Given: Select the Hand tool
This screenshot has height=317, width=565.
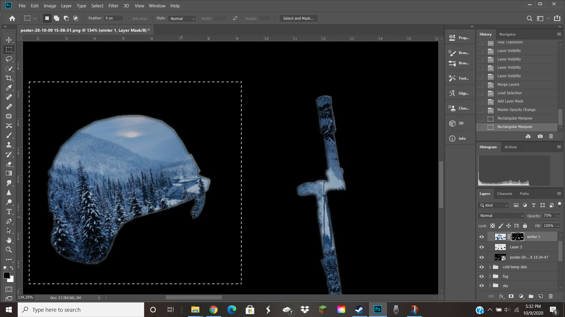Looking at the screenshot, I should point(9,240).
